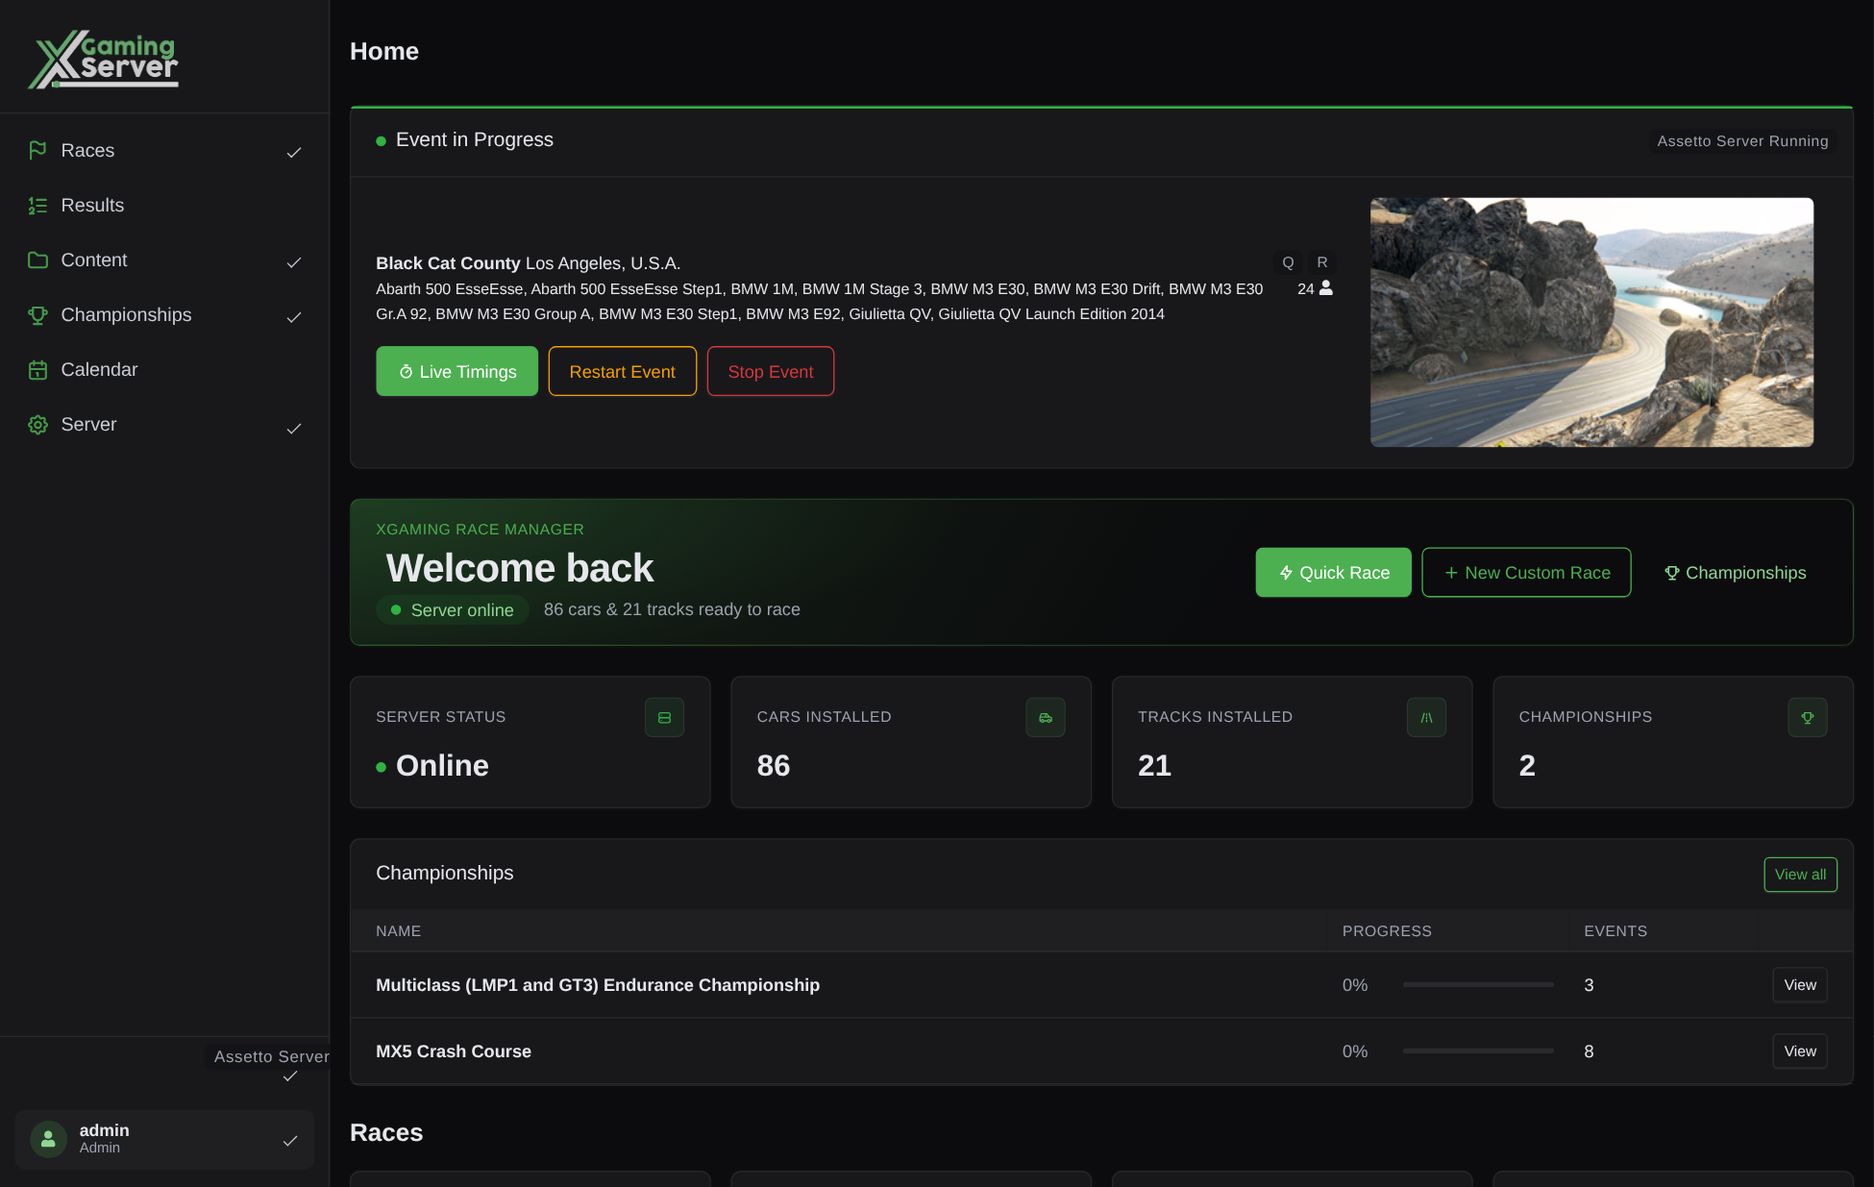Expand the Championships sidebar menu chevron
The width and height of the screenshot is (1874, 1187).
tap(294, 316)
